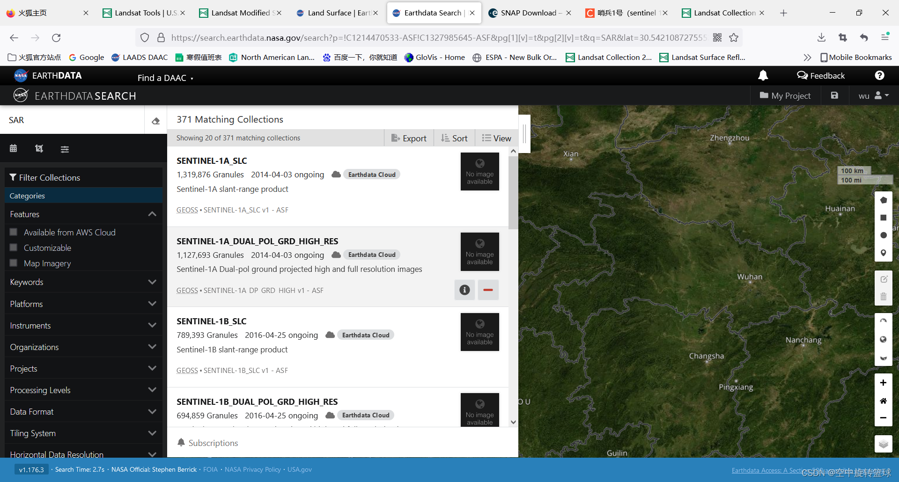This screenshot has width=899, height=482.
Task: Select point marker tool on map
Action: point(884,253)
